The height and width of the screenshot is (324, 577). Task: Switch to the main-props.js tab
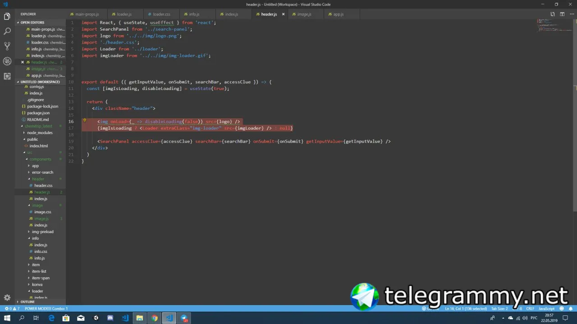click(87, 14)
